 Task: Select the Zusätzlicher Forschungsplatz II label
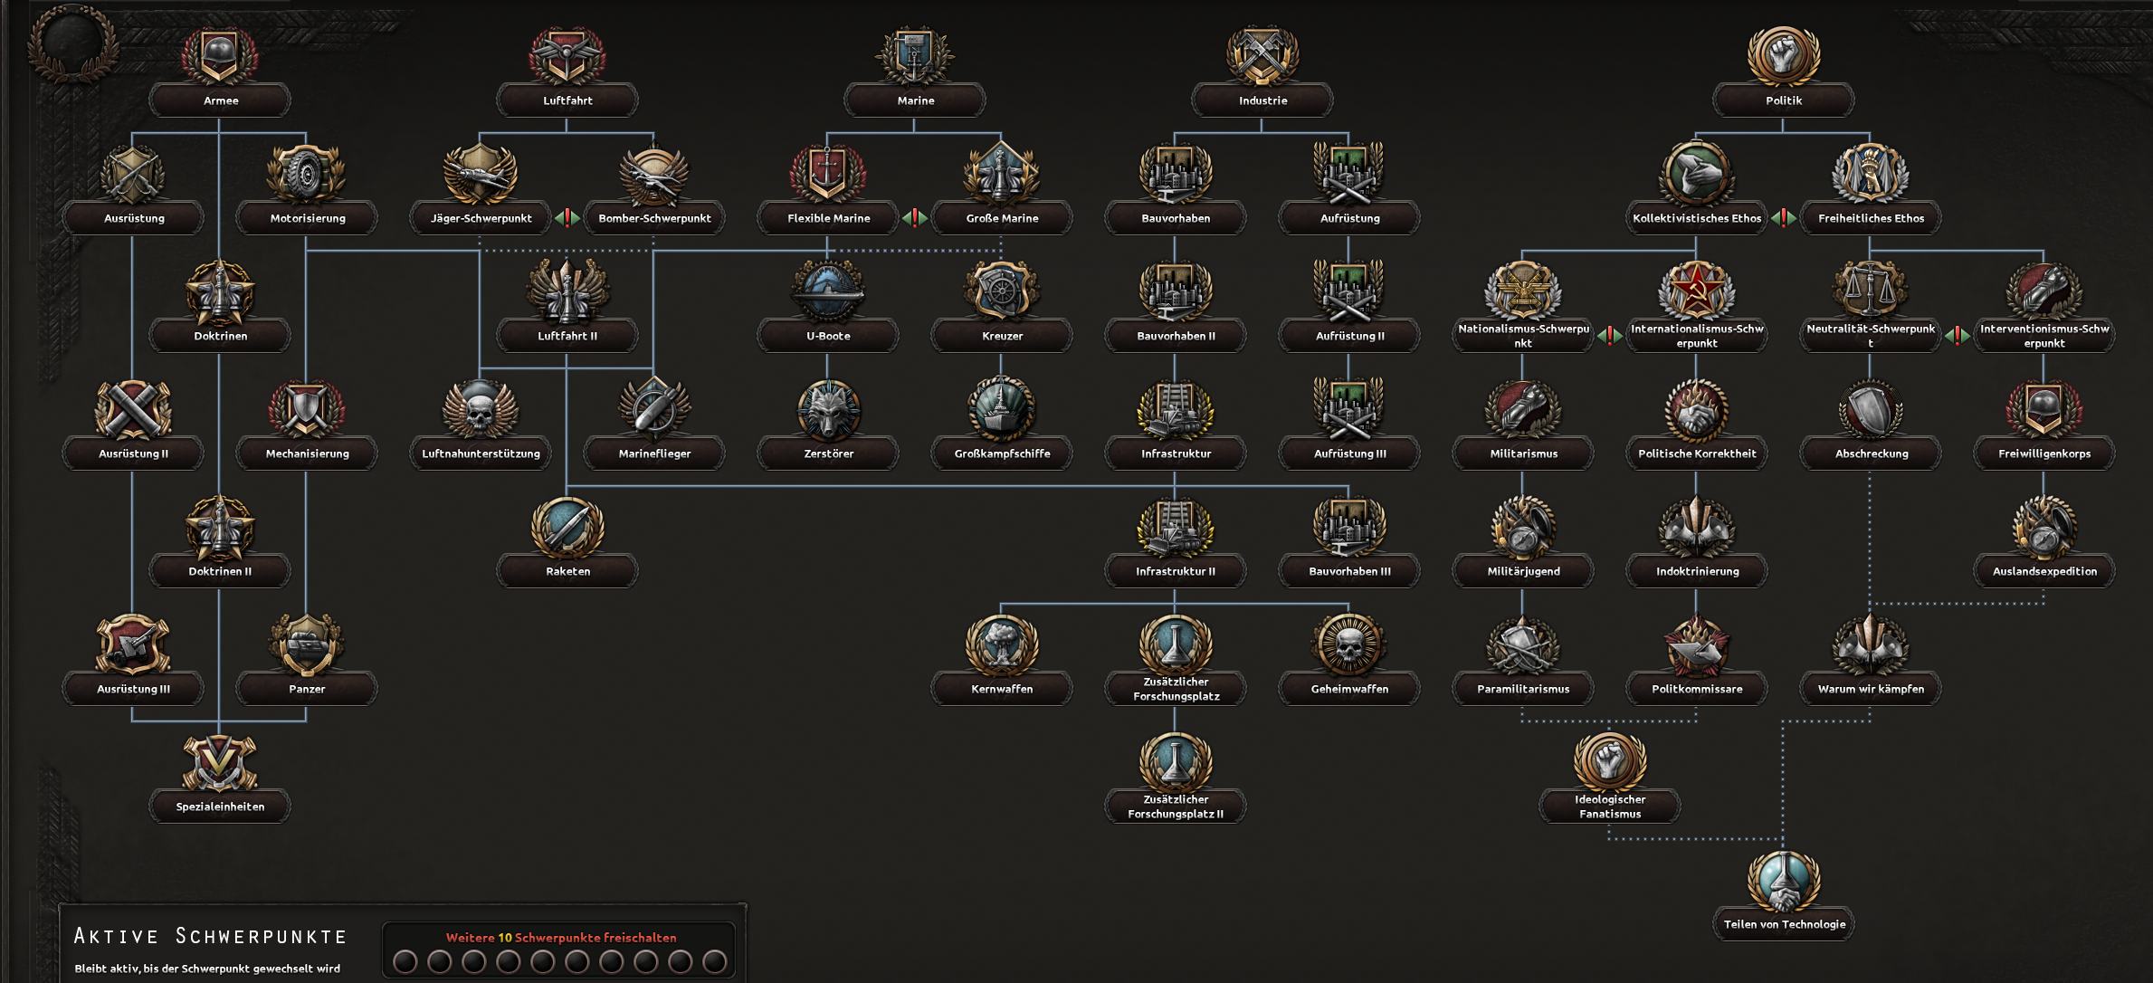(x=1176, y=806)
